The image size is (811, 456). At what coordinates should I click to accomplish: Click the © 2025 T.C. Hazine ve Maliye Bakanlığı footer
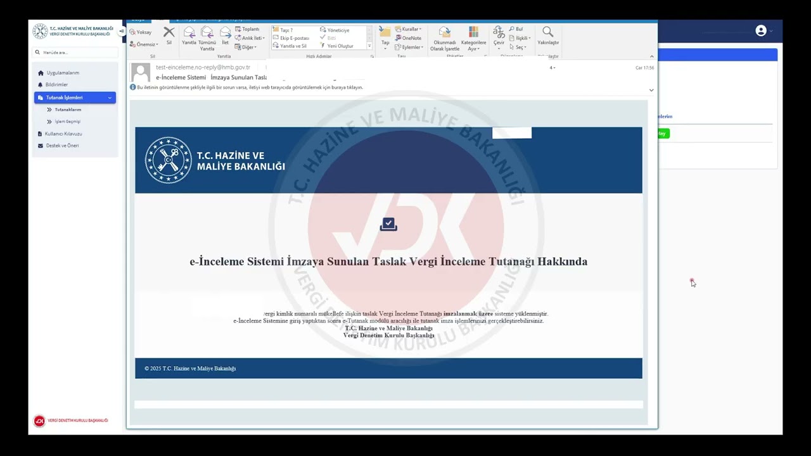[190, 369]
